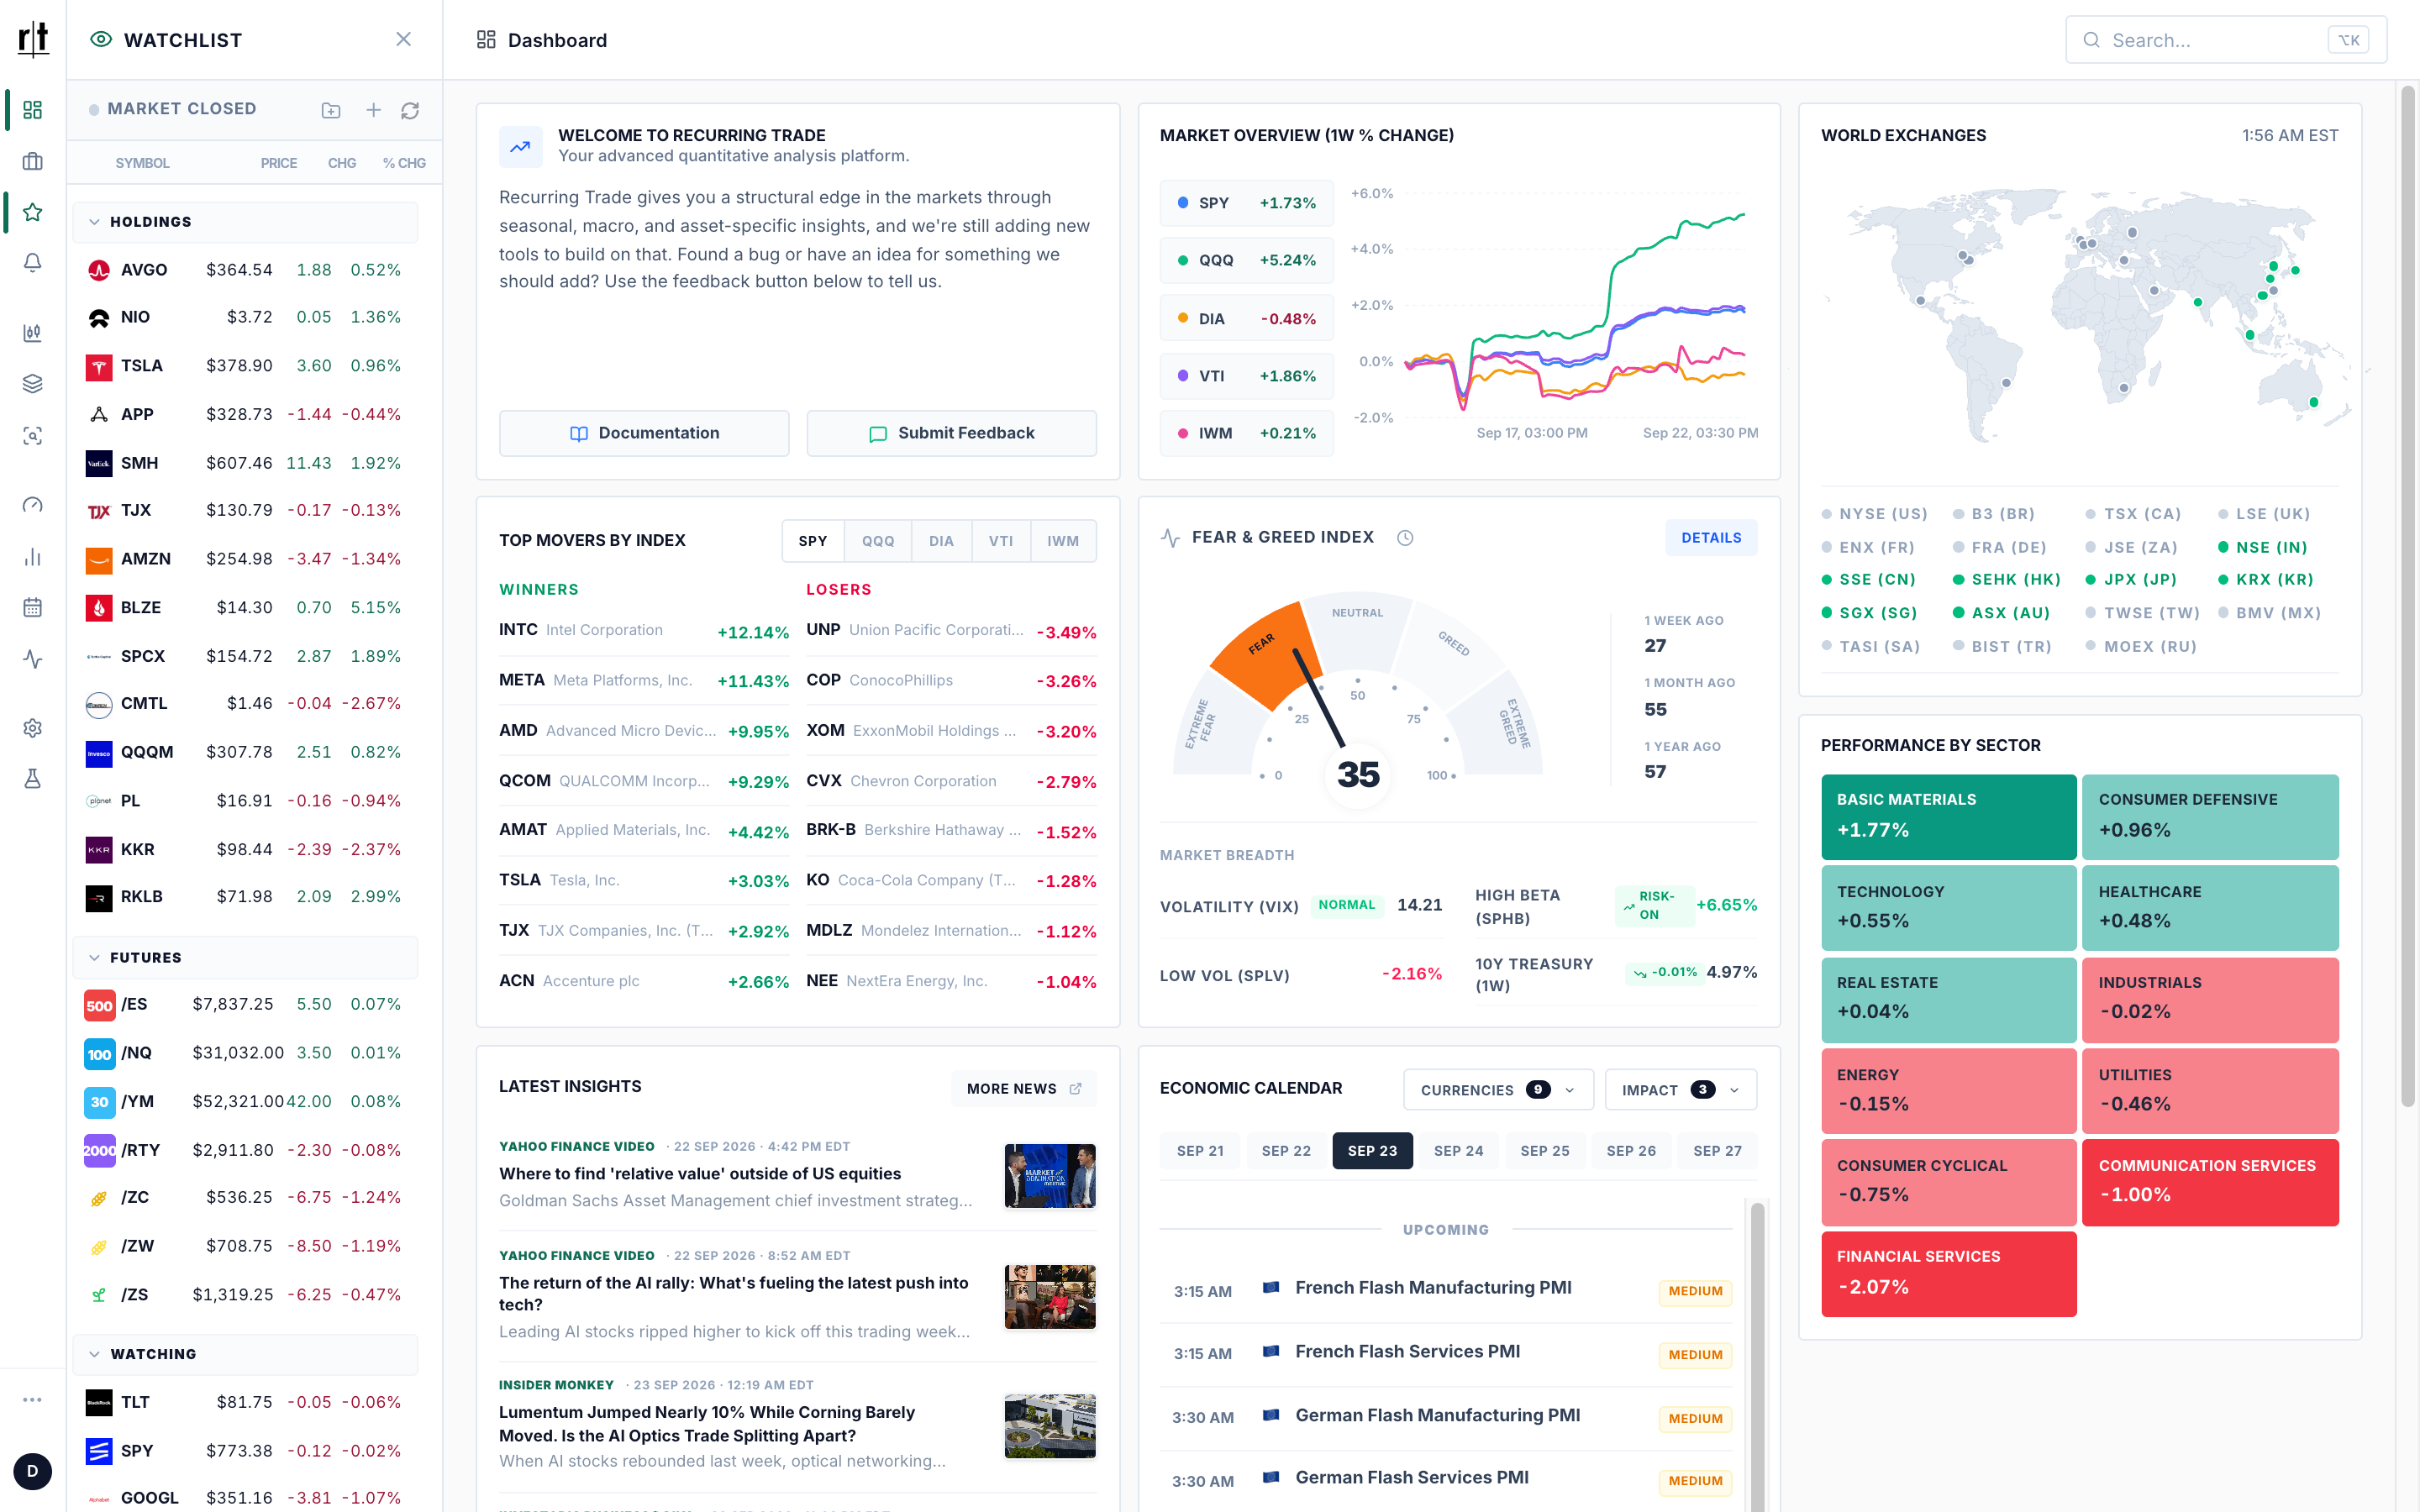Viewport: 2420px width, 1512px height.
Task: Toggle DIA series in Market Overview
Action: tap(1247, 319)
